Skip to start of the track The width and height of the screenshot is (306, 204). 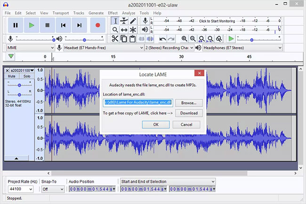63,25
